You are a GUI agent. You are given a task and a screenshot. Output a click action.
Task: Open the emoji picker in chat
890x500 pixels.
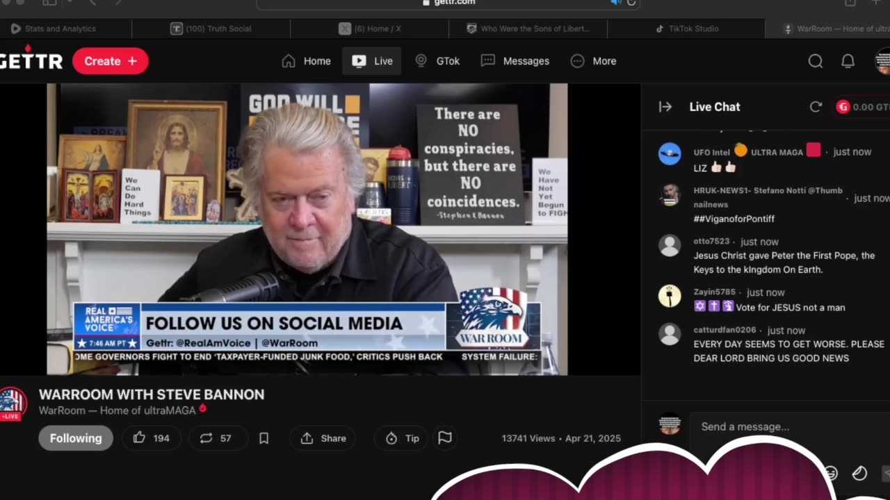(831, 474)
